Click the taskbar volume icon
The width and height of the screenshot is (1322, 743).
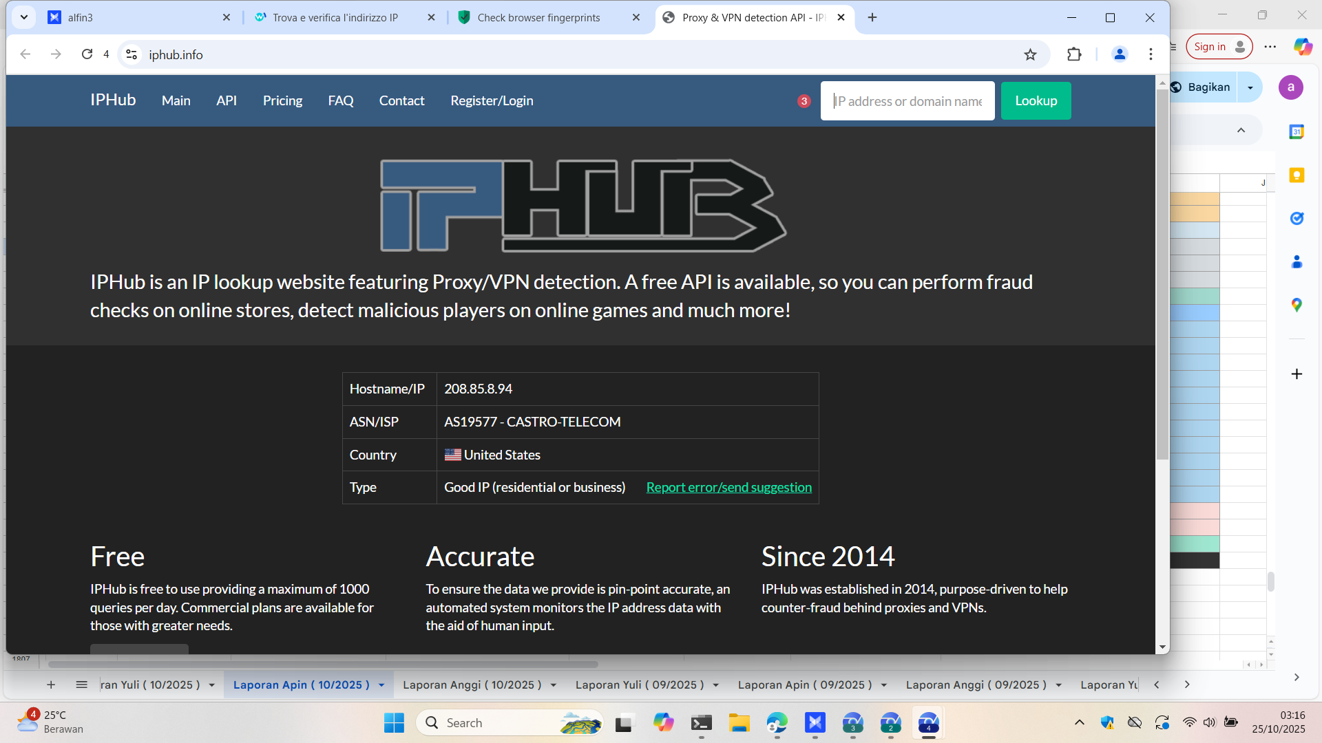coord(1209,722)
